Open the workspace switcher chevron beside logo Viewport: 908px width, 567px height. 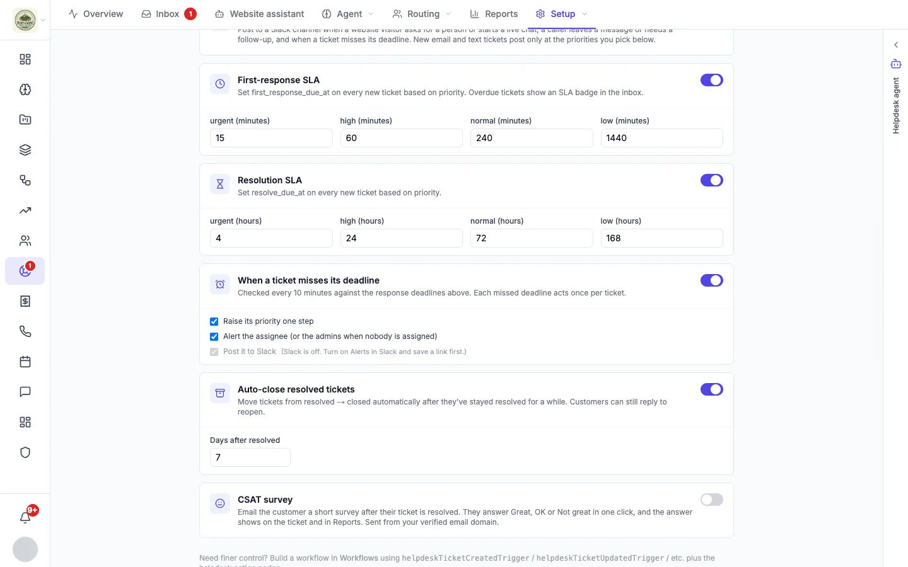click(x=43, y=20)
